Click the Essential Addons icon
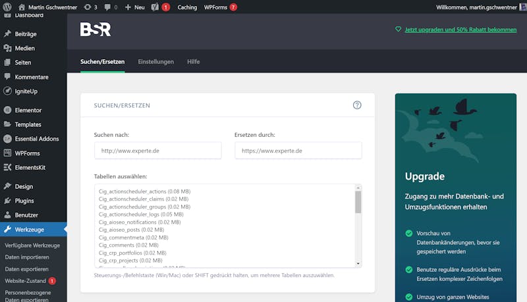 click(7, 139)
